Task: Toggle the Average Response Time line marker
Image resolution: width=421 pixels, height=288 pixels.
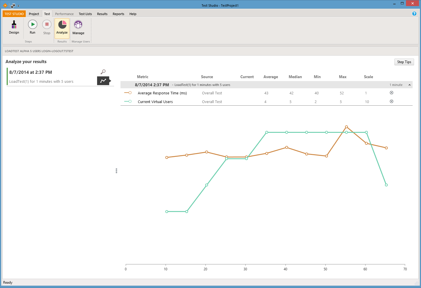Action: point(128,93)
